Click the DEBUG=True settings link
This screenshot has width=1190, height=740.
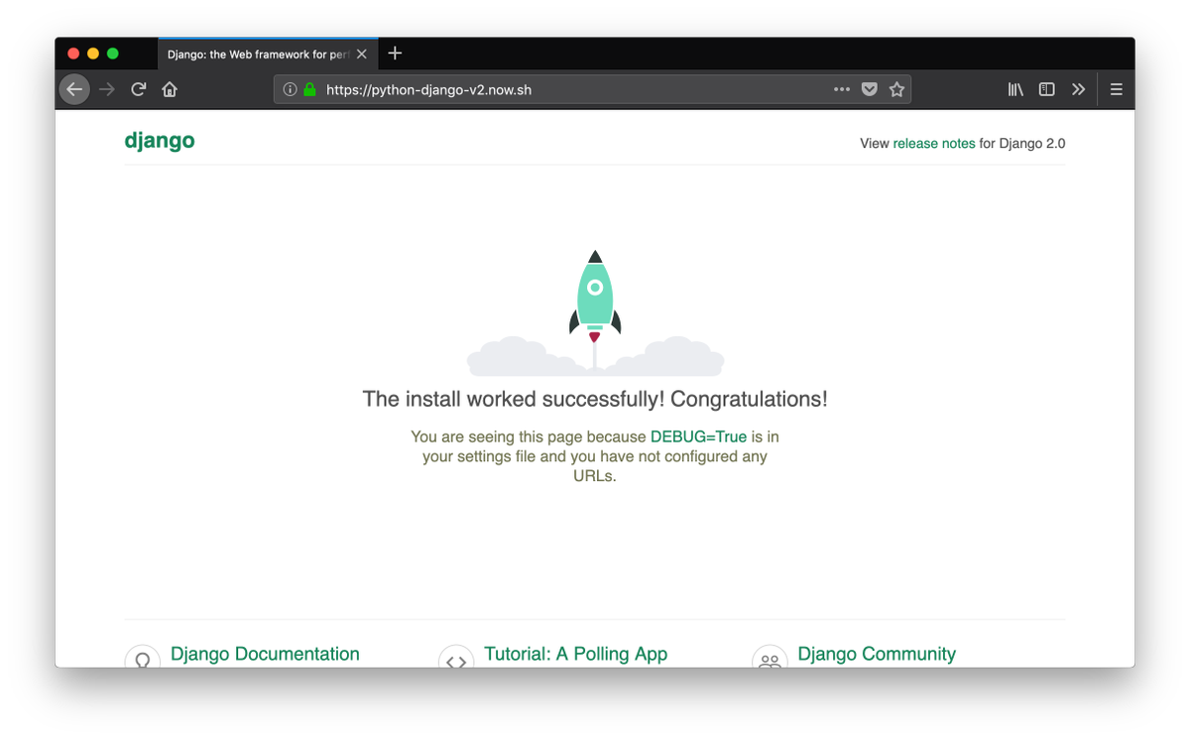[x=698, y=436]
